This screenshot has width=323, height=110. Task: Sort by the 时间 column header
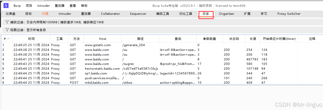point(31,39)
